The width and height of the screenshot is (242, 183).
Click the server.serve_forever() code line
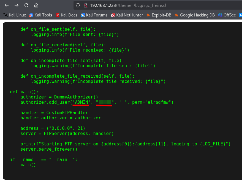[x=49, y=149]
